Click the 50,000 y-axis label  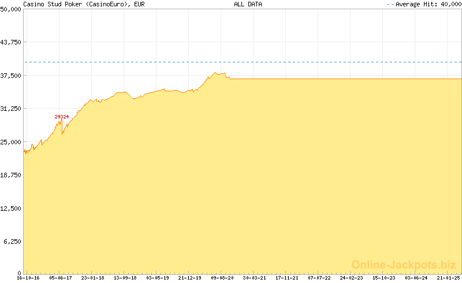coord(11,9)
